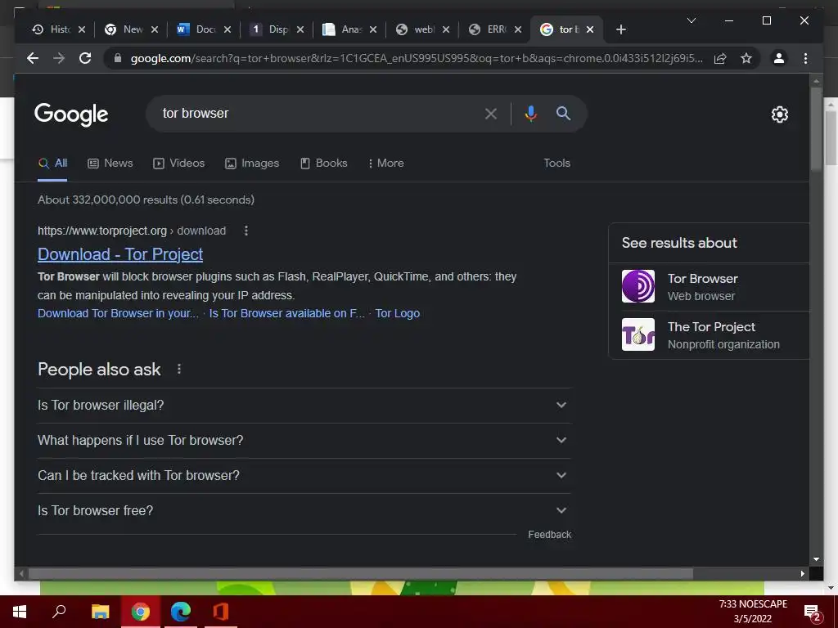Image resolution: width=838 pixels, height=628 pixels.
Task: Click the horizontal scrollbar right arrow
Action: click(802, 573)
